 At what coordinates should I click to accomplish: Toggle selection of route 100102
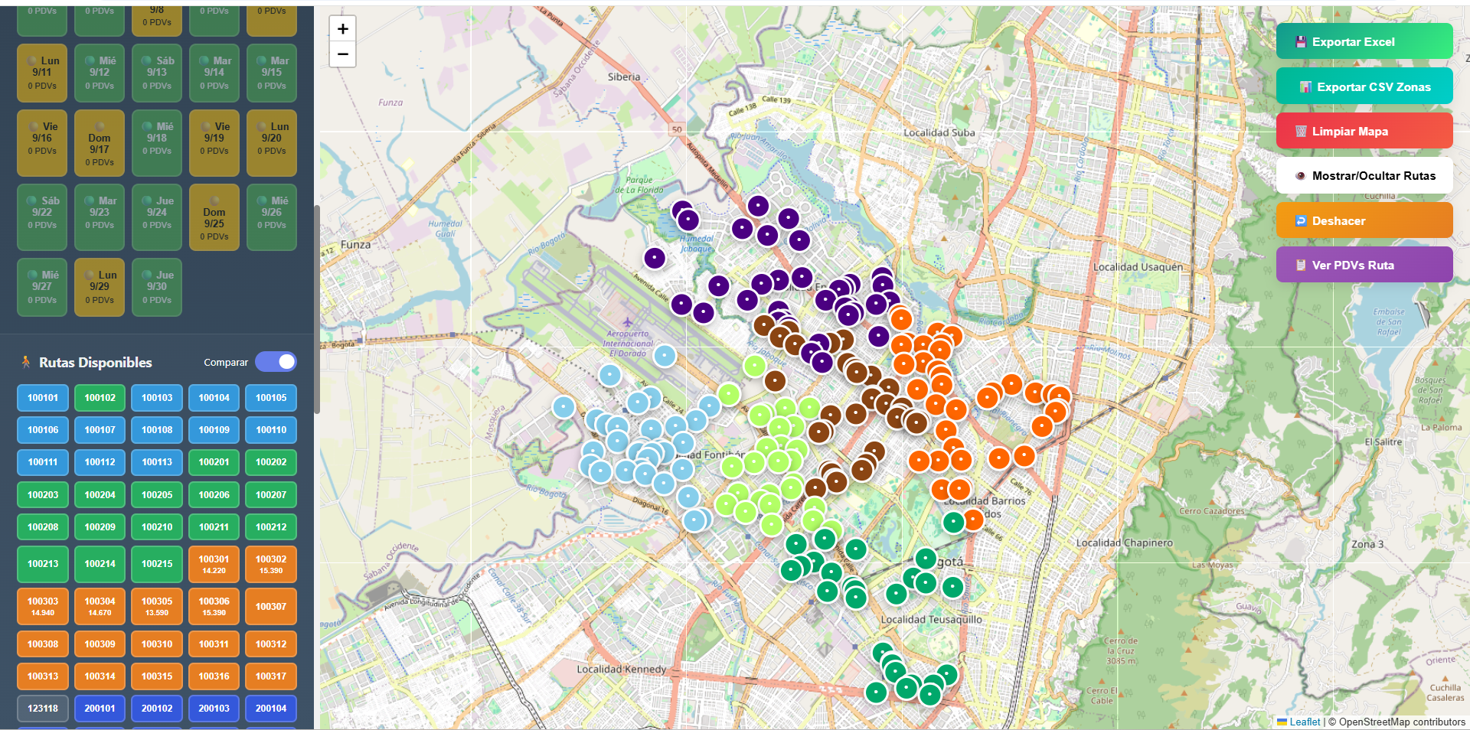pyautogui.click(x=100, y=397)
